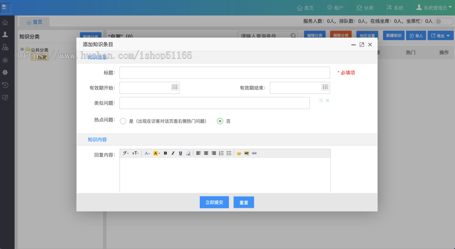Click the 操作 column header

444,53
